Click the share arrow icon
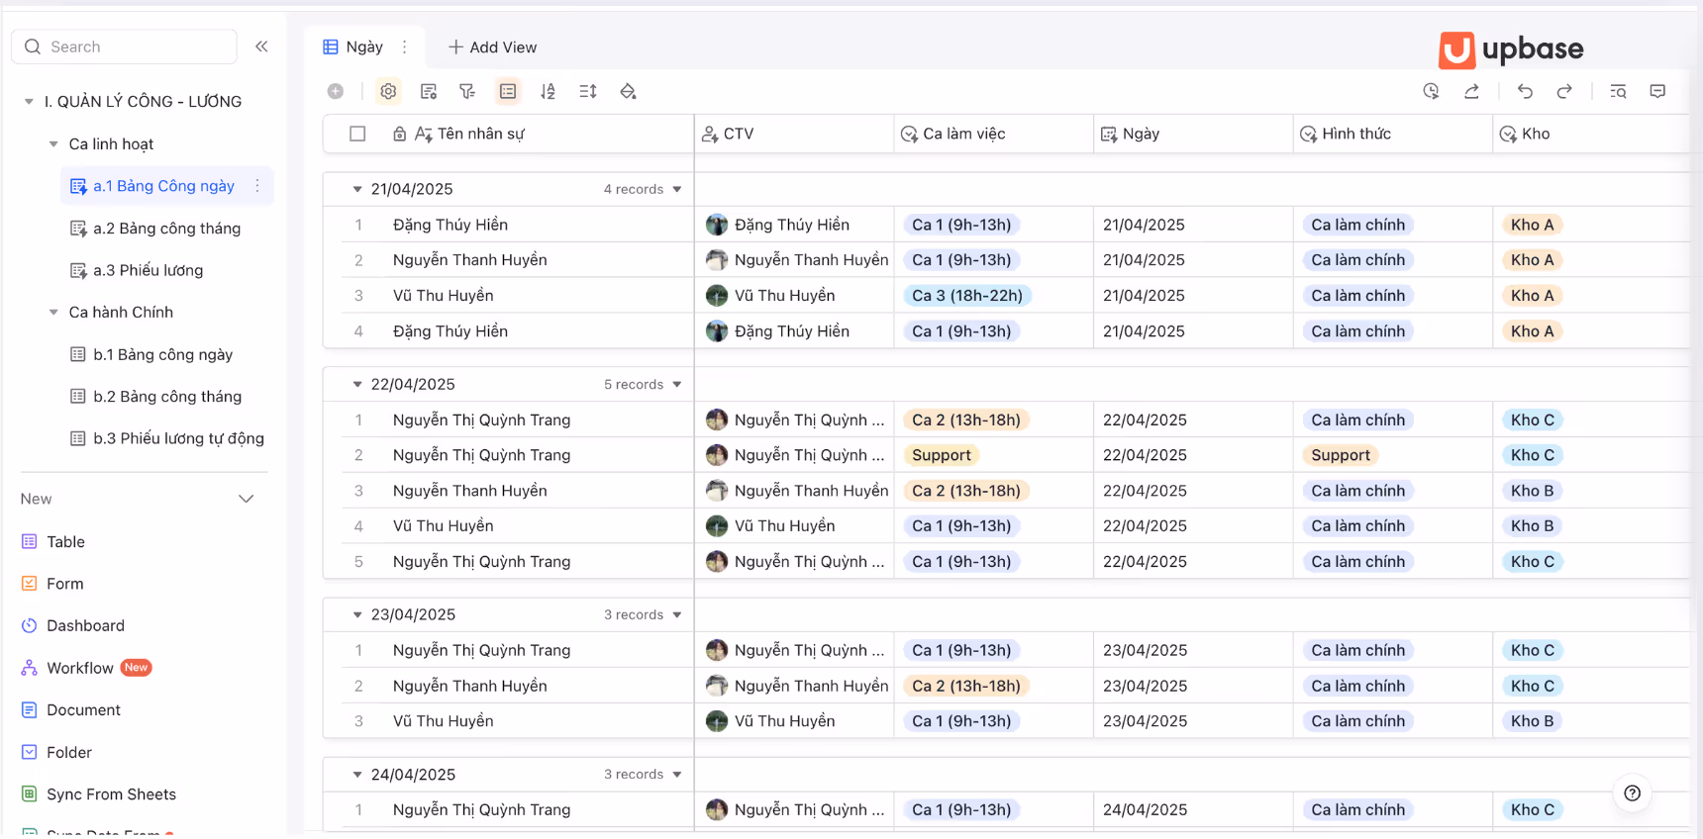1703x839 pixels. point(1471,91)
